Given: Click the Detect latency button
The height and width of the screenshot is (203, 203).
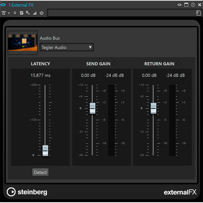Looking at the screenshot, I should [40, 172].
